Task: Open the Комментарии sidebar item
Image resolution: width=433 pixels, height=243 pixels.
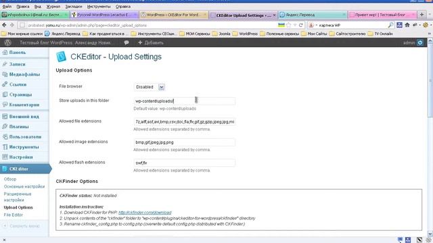Action: (24, 105)
